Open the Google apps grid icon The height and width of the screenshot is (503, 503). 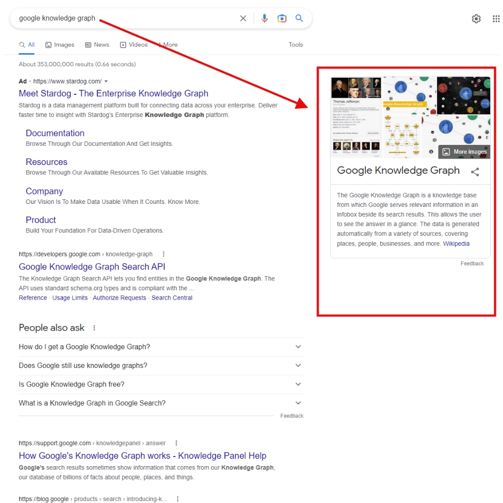point(496,19)
